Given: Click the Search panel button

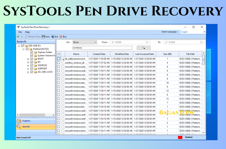Looking at the screenshot, I should click(x=36, y=126).
